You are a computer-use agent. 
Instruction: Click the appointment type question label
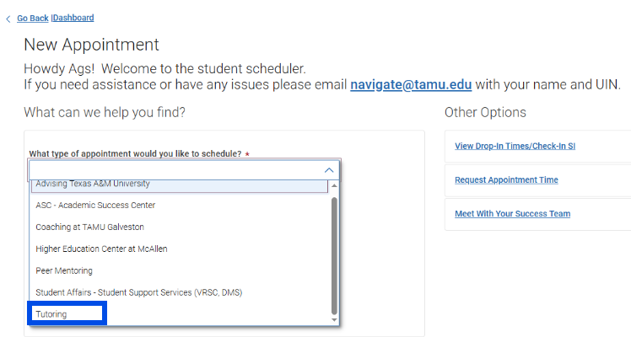[135, 153]
